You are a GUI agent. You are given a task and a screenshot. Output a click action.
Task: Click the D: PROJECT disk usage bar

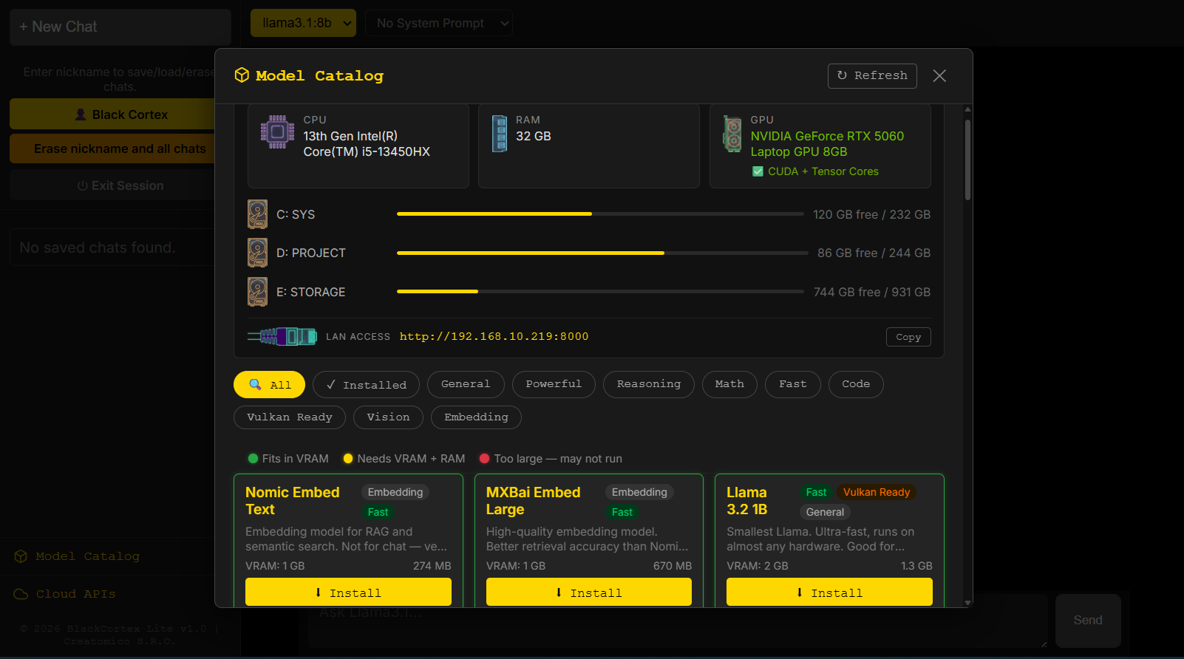(x=602, y=253)
